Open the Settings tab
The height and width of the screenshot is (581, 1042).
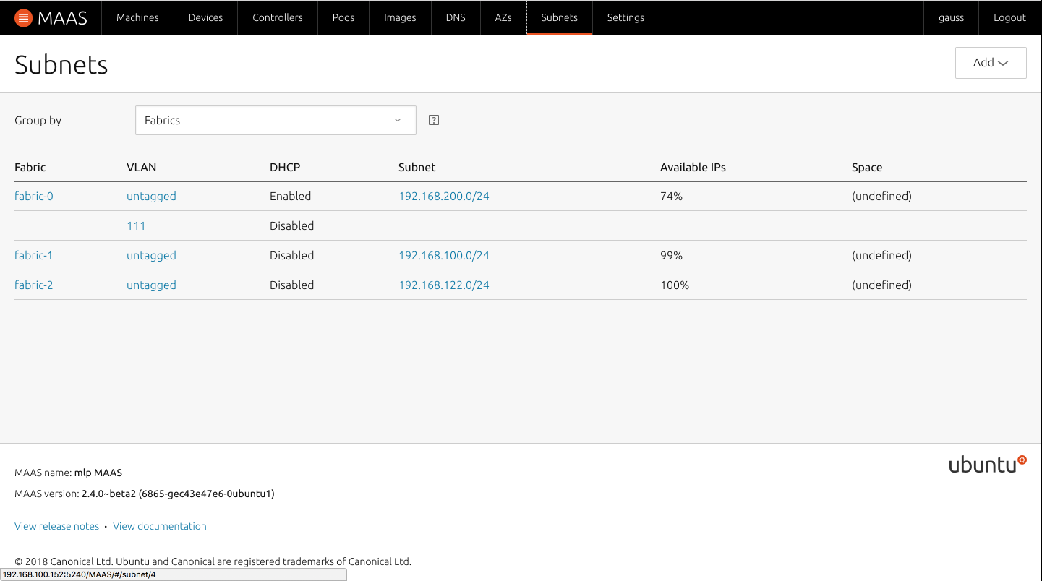(x=625, y=17)
